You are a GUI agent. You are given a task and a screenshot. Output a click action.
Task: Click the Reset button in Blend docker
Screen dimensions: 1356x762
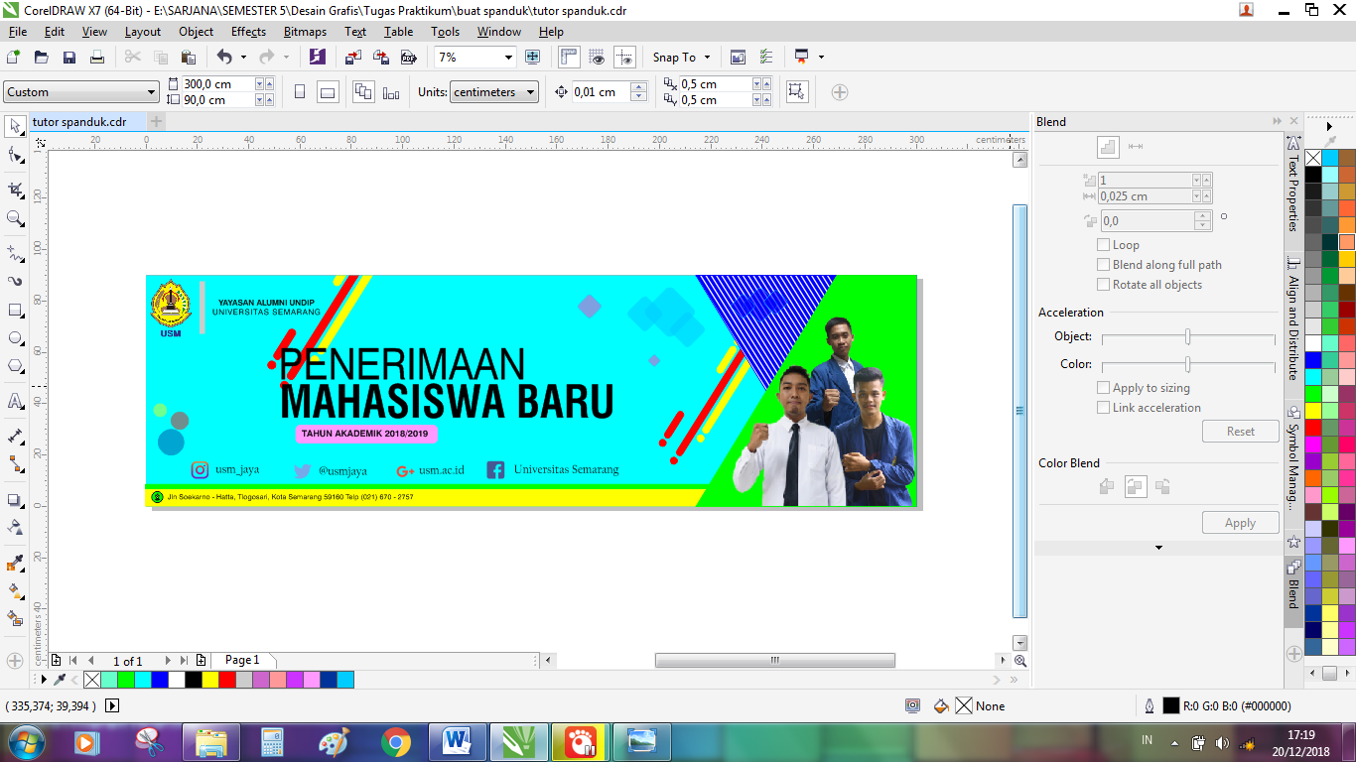pyautogui.click(x=1240, y=431)
